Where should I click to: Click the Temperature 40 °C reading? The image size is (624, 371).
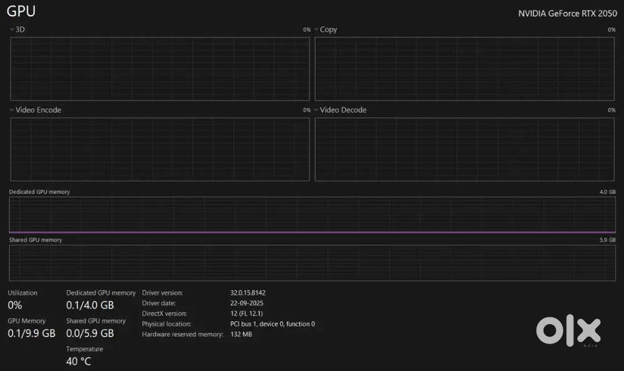pos(79,361)
